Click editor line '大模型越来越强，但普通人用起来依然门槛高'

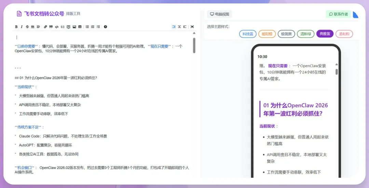tap(54, 96)
